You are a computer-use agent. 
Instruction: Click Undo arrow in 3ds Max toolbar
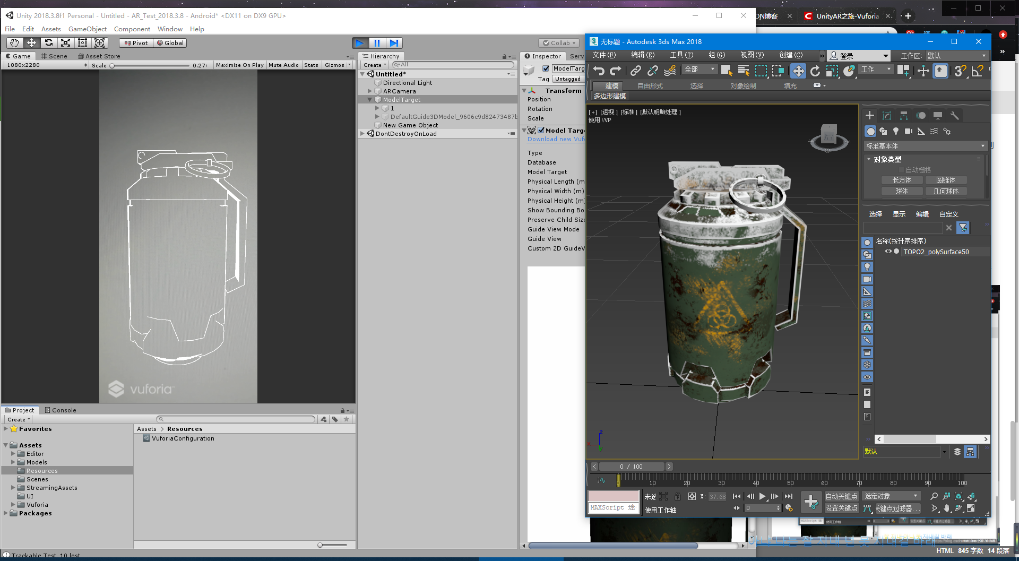pos(599,71)
